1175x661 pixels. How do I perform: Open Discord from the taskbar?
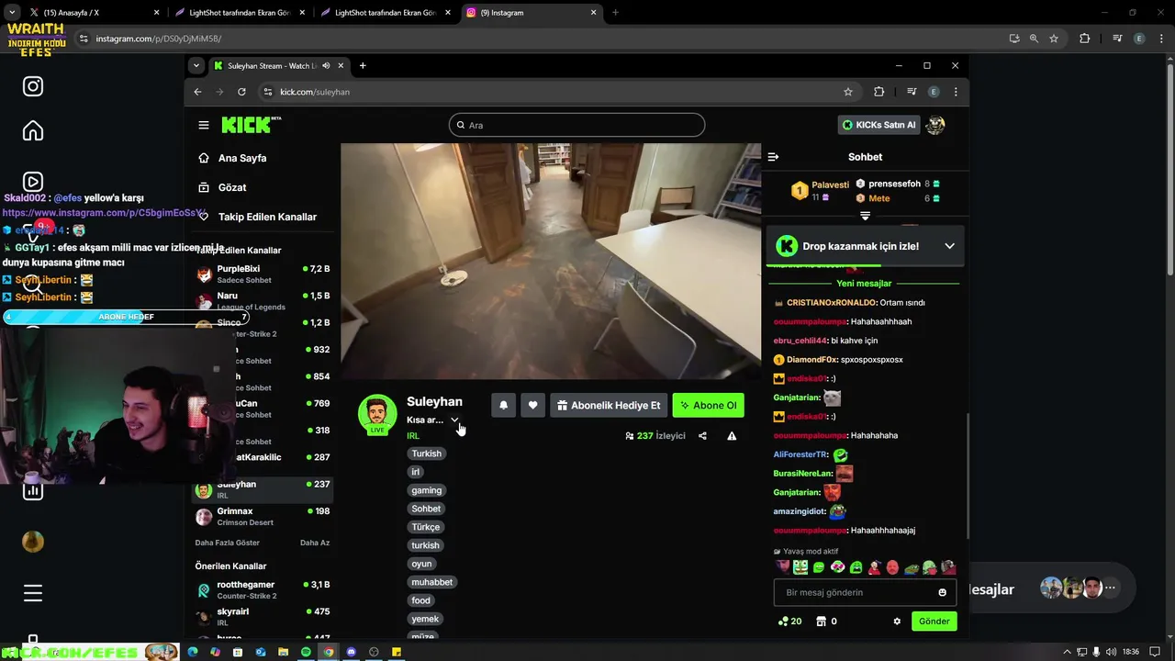[351, 652]
